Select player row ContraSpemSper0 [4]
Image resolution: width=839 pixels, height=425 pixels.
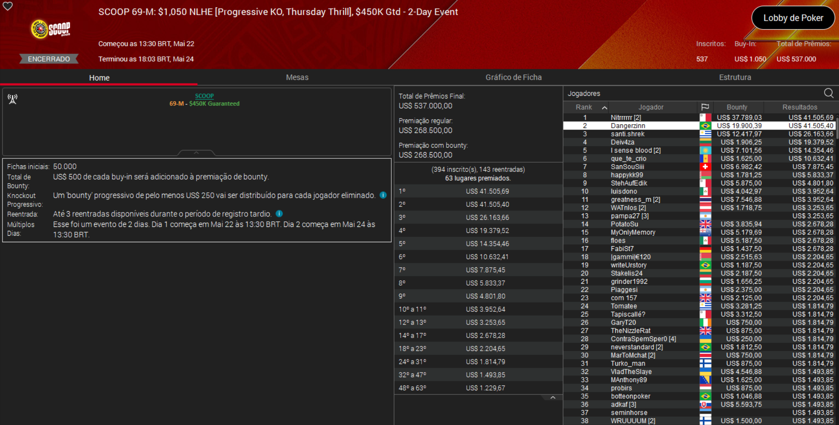click(x=699, y=339)
